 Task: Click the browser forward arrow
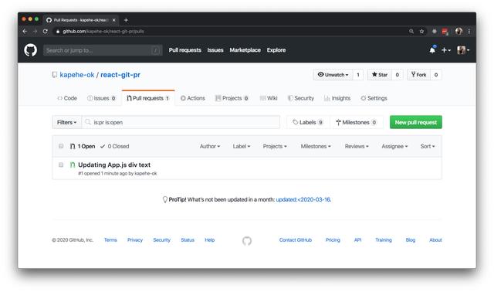tap(35, 31)
